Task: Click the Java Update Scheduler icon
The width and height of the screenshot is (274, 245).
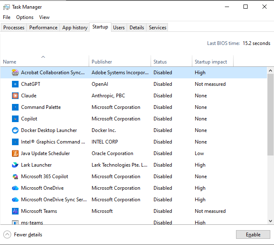Action: [x=15, y=153]
